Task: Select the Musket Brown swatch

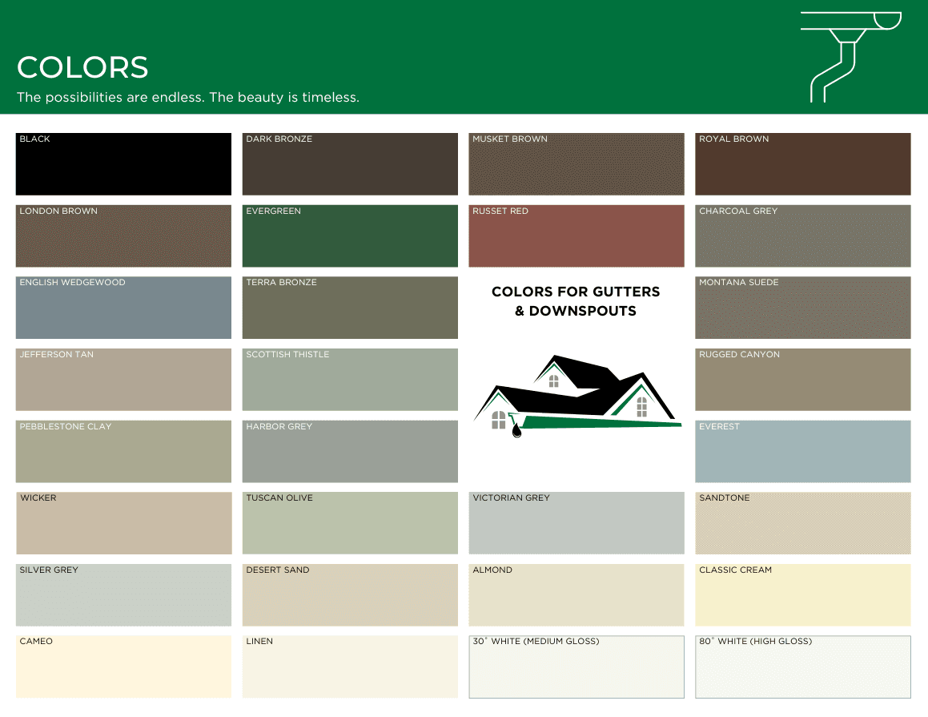Action: click(x=576, y=163)
